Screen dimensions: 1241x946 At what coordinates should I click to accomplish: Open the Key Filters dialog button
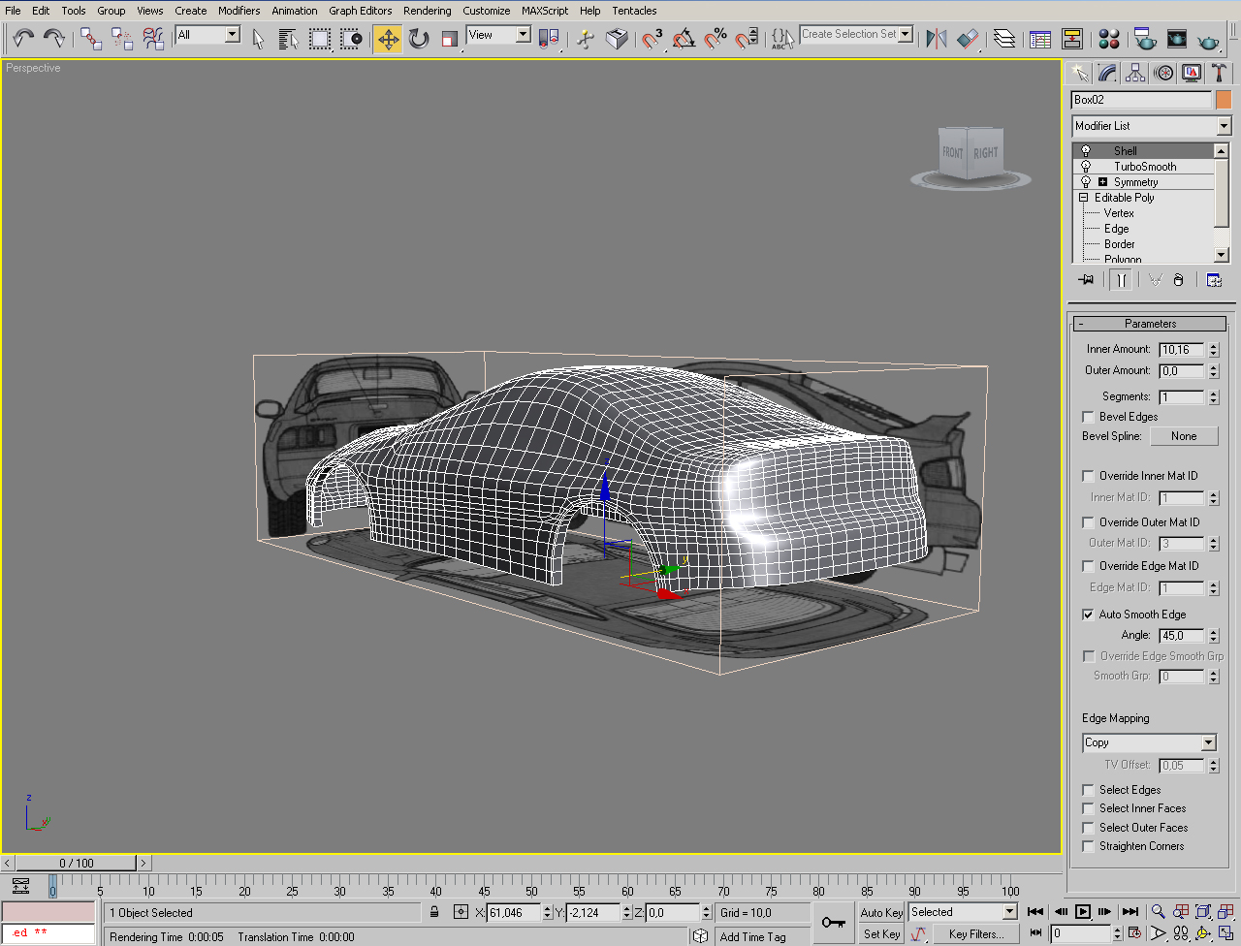pyautogui.click(x=975, y=934)
